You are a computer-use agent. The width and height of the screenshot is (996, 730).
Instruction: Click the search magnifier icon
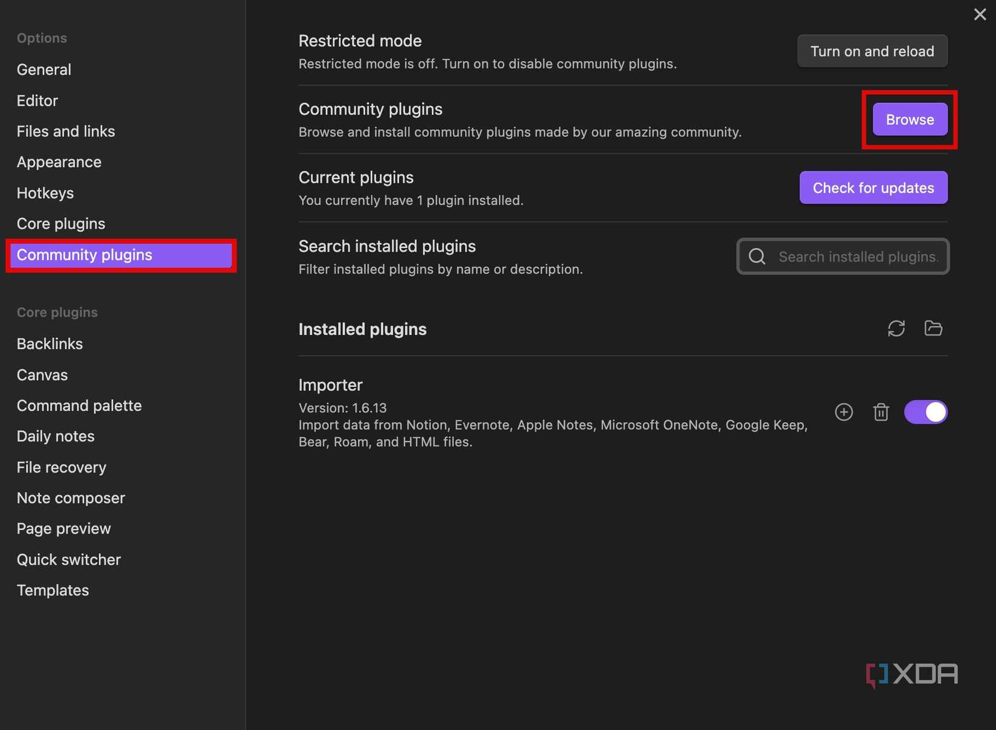pos(757,257)
